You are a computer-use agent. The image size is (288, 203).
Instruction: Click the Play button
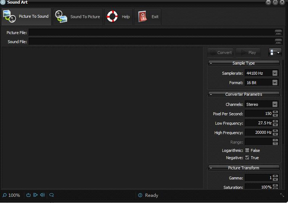(248, 53)
